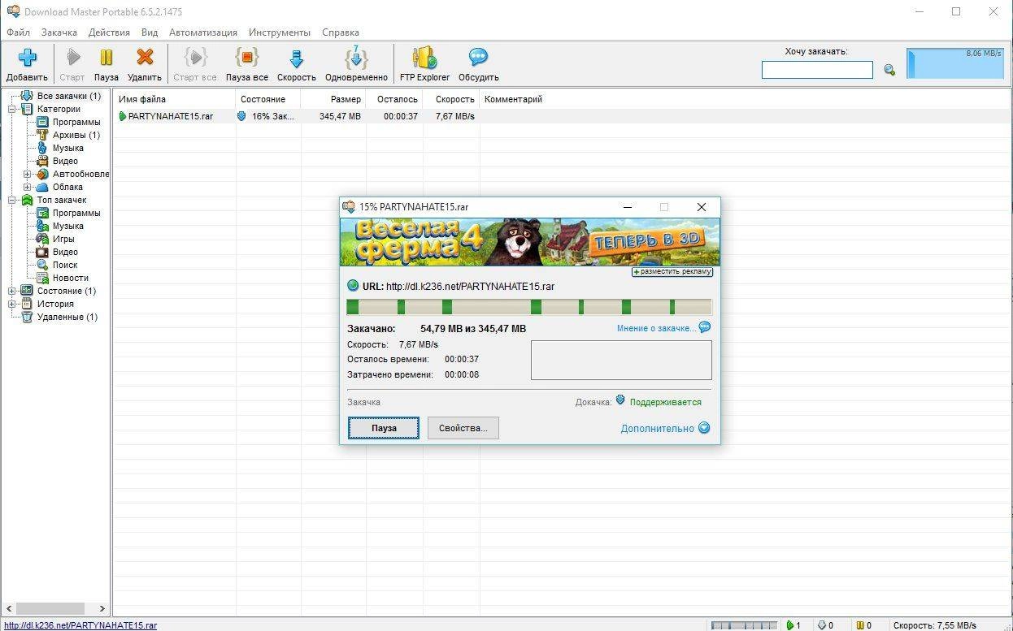Open the Автоматизация menu
1013x631 pixels.
(x=203, y=32)
